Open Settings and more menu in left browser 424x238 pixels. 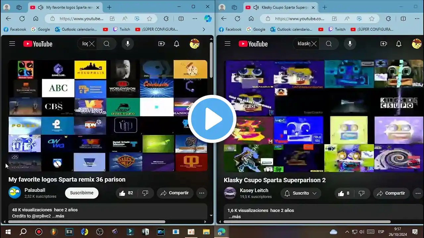tap(195, 19)
